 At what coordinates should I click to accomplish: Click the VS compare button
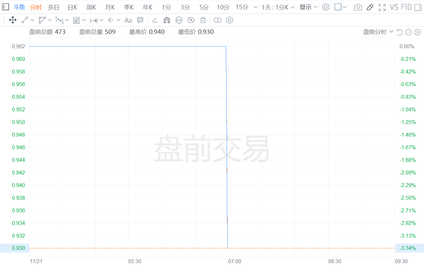tap(394, 7)
